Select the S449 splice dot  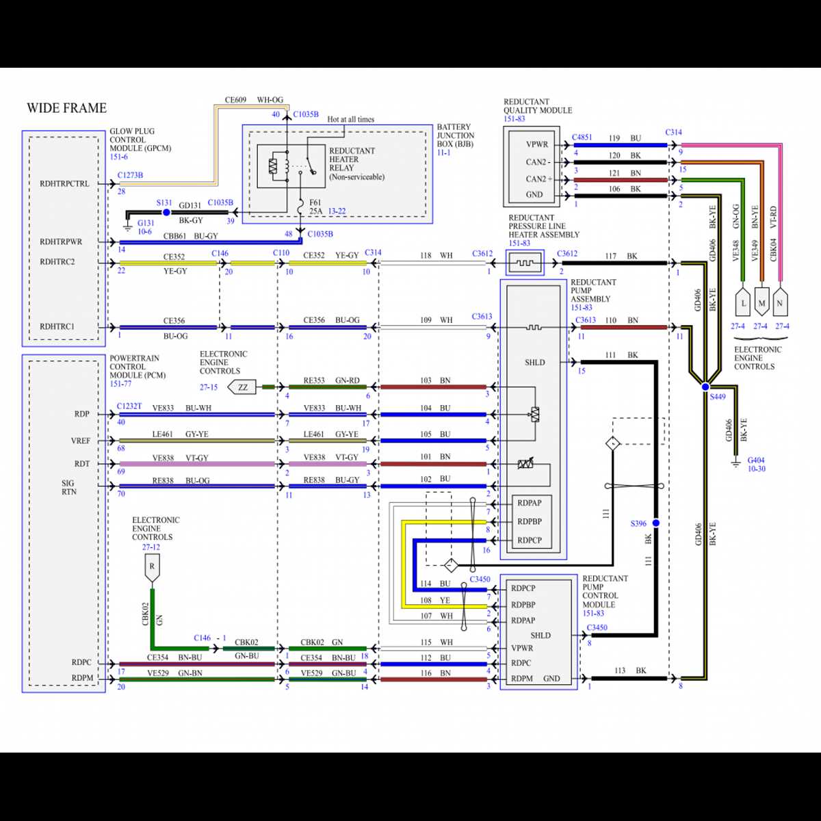click(705, 387)
